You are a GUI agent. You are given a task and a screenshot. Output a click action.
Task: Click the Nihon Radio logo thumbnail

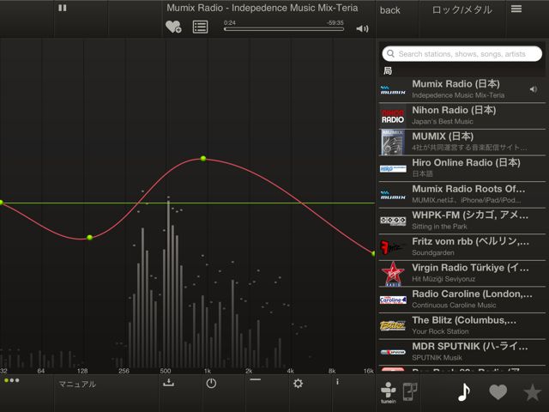coord(393,116)
